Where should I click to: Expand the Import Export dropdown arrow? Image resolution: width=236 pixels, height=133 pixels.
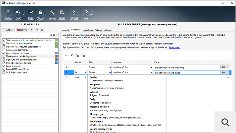[23, 15]
